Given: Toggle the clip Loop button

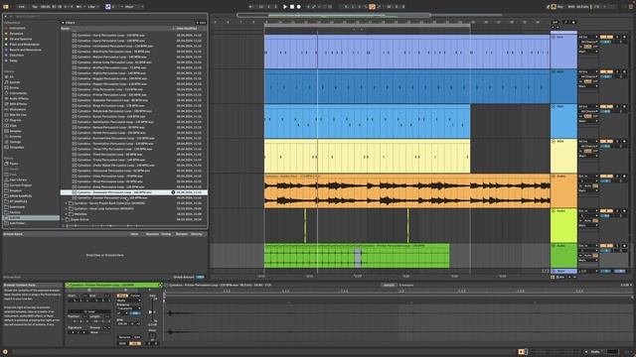Looking at the screenshot, I should pos(89,311).
